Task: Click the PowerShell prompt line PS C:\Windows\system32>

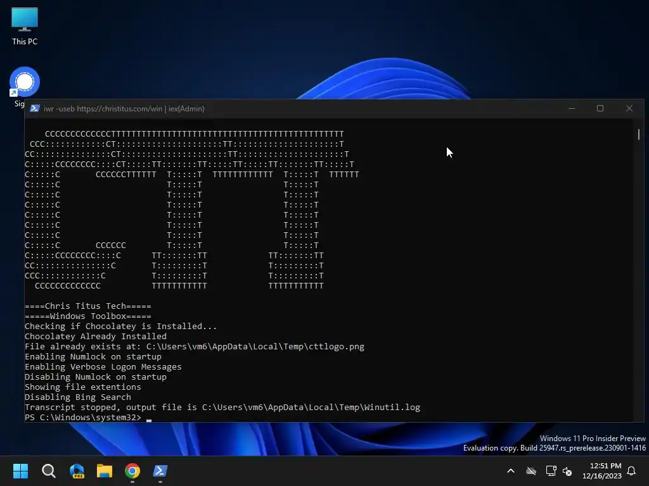Action: tap(83, 418)
